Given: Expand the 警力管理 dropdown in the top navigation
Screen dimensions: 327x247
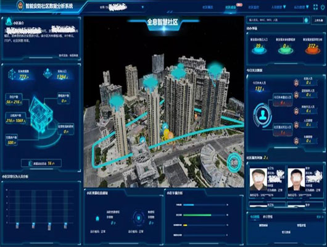Looking at the screenshot, I should click(x=301, y=7).
